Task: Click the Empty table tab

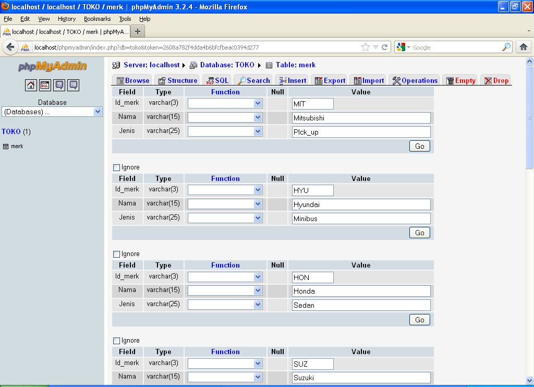Action: [x=461, y=80]
